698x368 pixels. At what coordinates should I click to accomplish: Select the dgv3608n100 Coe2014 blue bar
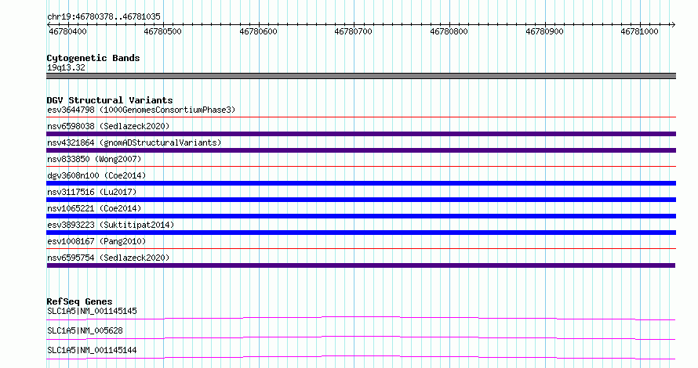click(361, 183)
